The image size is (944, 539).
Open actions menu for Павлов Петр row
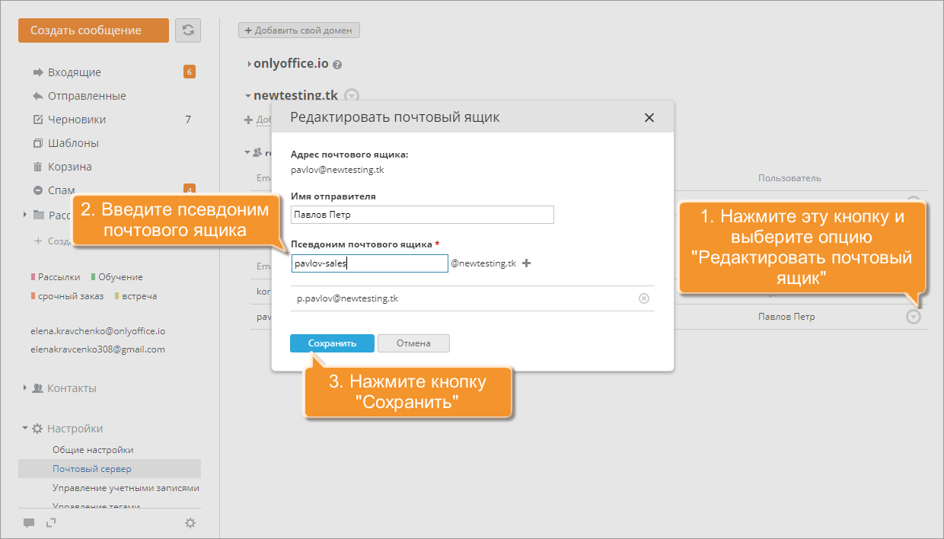(x=914, y=317)
